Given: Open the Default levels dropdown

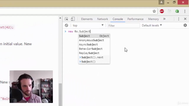Looking at the screenshot, I should [152, 26].
